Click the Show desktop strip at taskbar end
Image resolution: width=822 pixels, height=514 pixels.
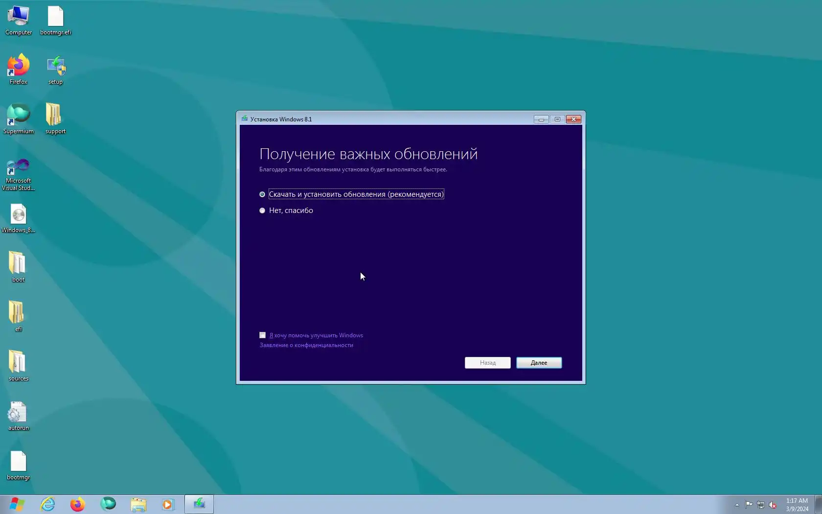818,504
